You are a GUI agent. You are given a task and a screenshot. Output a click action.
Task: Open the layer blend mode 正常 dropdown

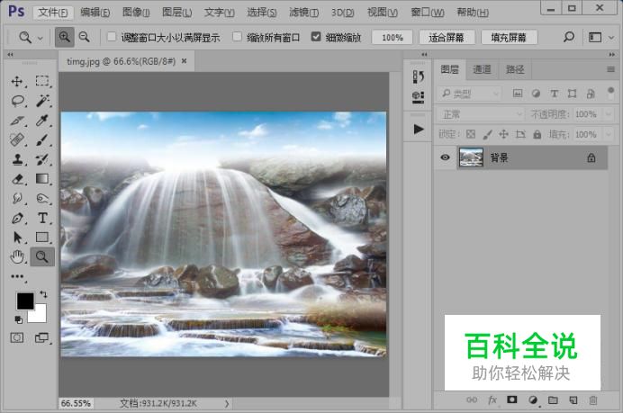click(x=480, y=114)
